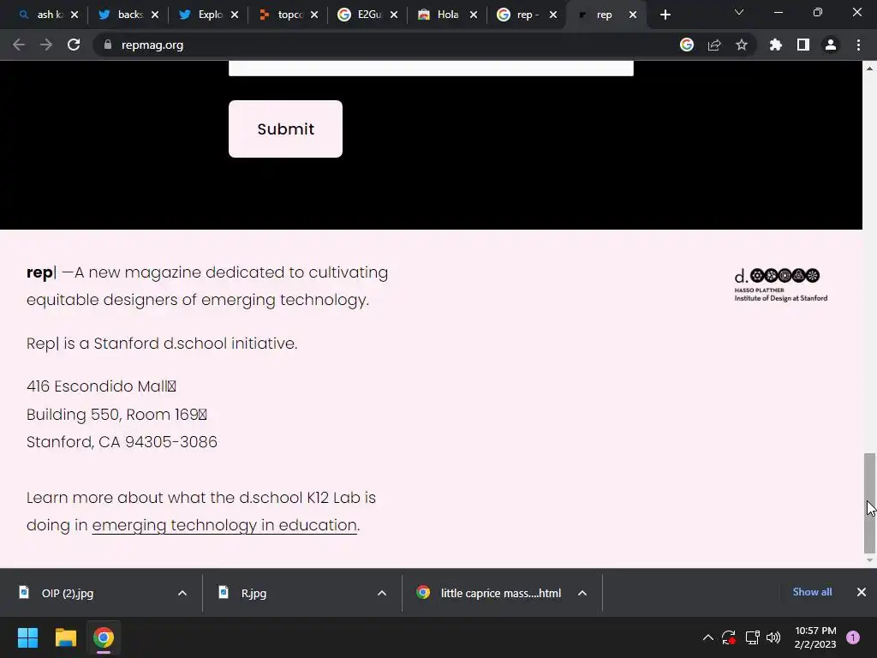Click the scrollbar up arrow

click(x=869, y=69)
